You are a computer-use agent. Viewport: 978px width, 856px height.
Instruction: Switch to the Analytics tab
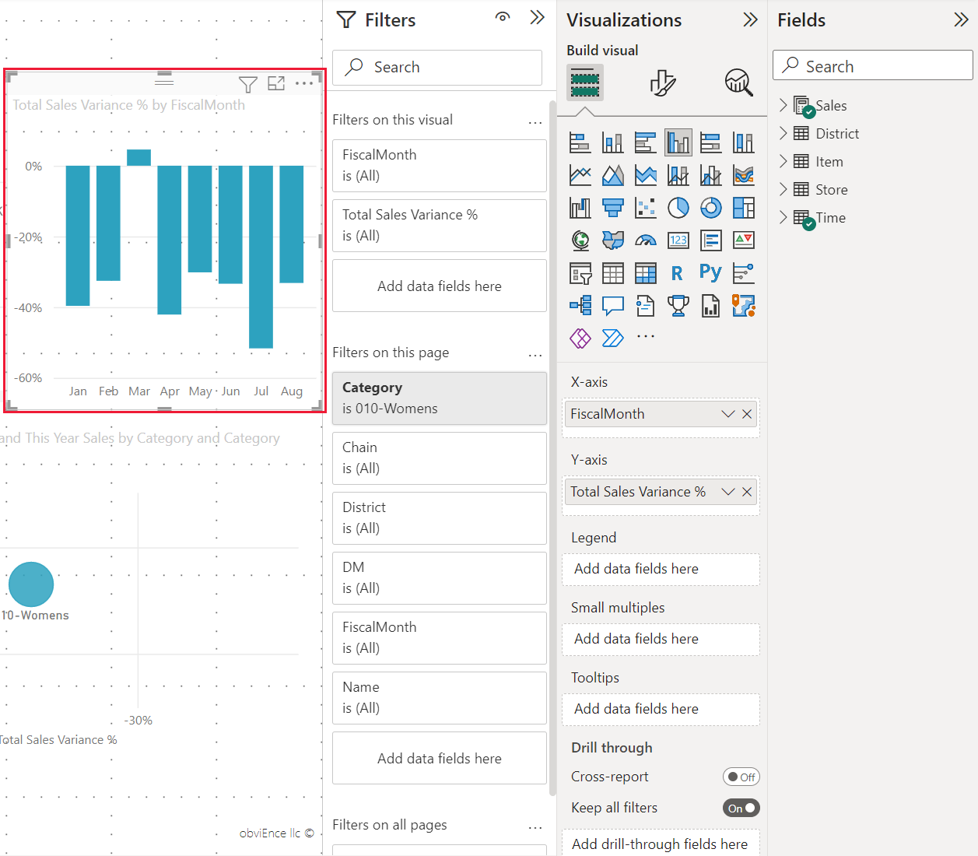[738, 82]
